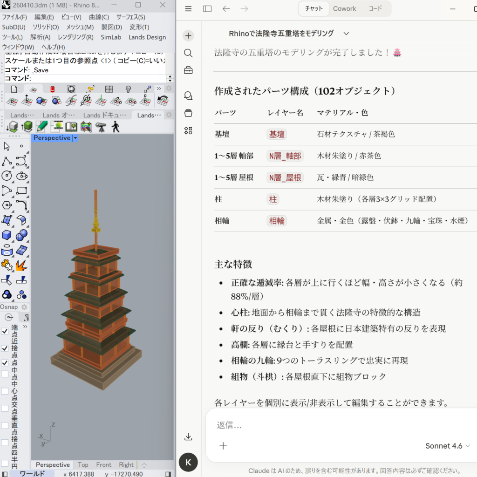The image size is (477, 477).
Task: Click the Lands walk-through person icon
Action: tap(115, 126)
